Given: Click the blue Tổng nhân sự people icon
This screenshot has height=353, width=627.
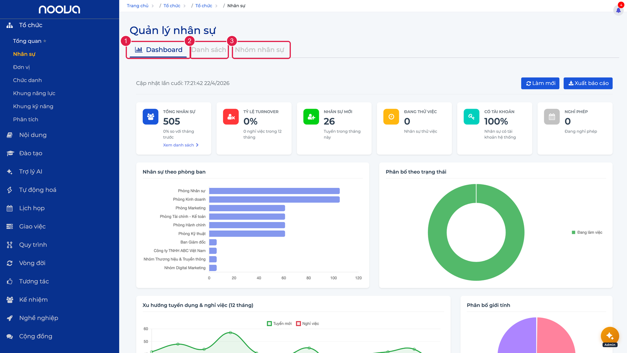Looking at the screenshot, I should [x=150, y=116].
